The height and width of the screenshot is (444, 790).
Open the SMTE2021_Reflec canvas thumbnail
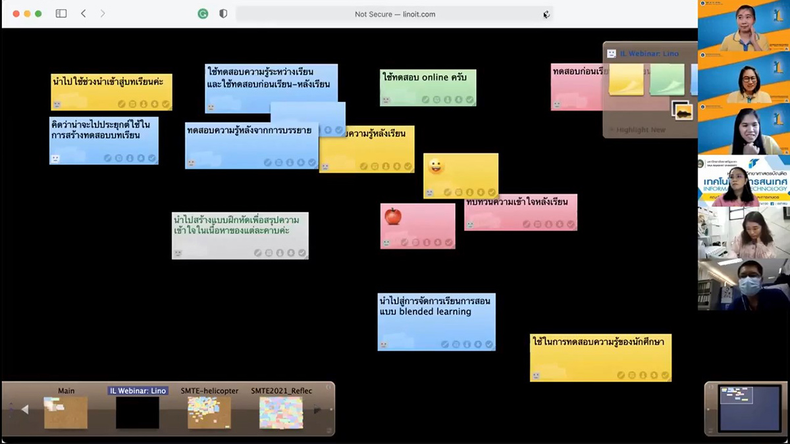tap(281, 412)
